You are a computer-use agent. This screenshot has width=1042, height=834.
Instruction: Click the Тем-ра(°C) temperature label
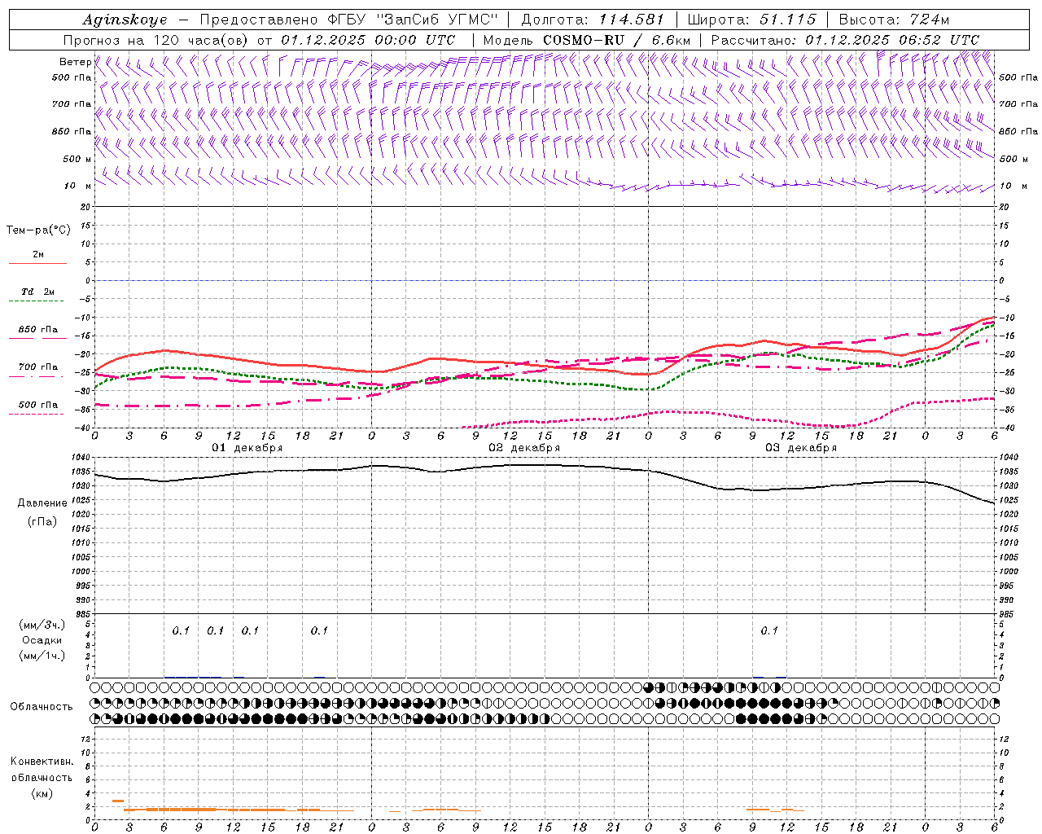[38, 230]
